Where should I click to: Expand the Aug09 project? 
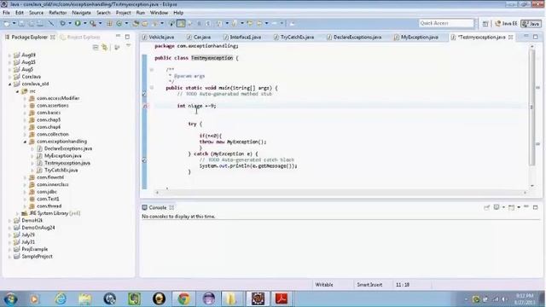9,55
